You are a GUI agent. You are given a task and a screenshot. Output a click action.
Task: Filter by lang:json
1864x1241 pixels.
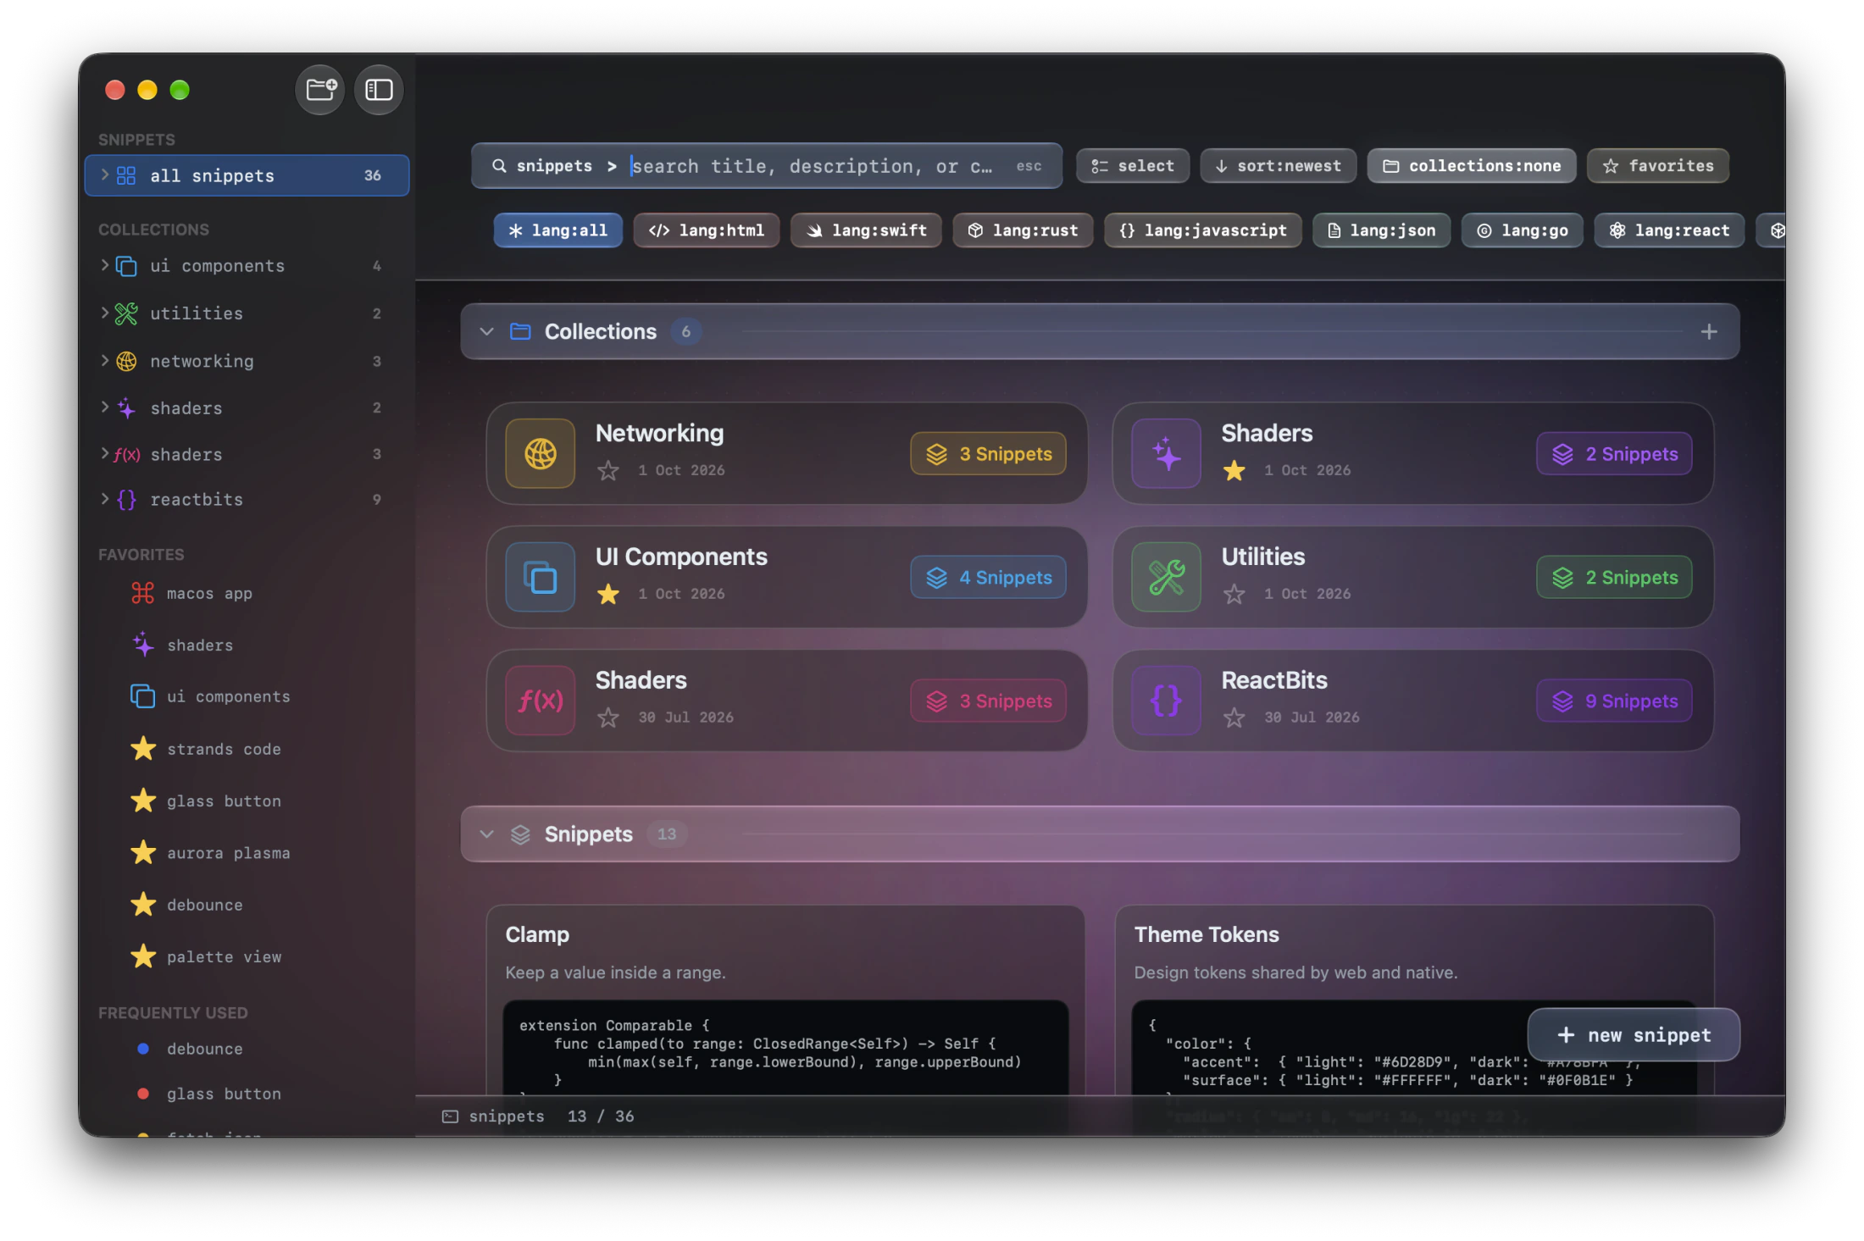[1382, 230]
